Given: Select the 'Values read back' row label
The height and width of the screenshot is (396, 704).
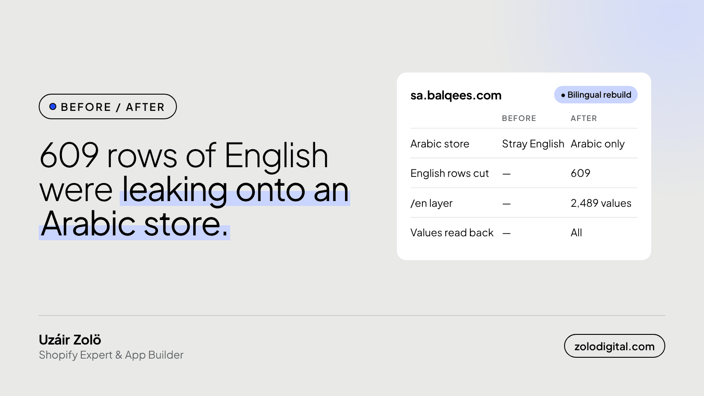Looking at the screenshot, I should tap(452, 233).
